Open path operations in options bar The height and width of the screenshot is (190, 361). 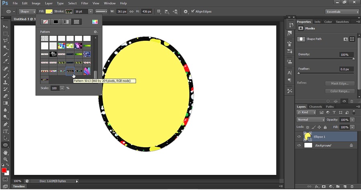coord(159,11)
